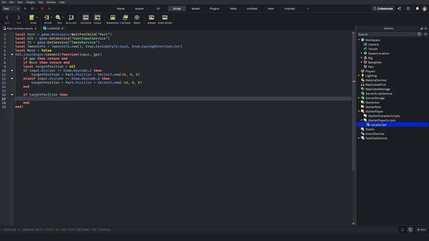Collapse the StarterPlayerScripts node
Image resolution: width=429 pixels, height=241 pixels.
pos(362,120)
